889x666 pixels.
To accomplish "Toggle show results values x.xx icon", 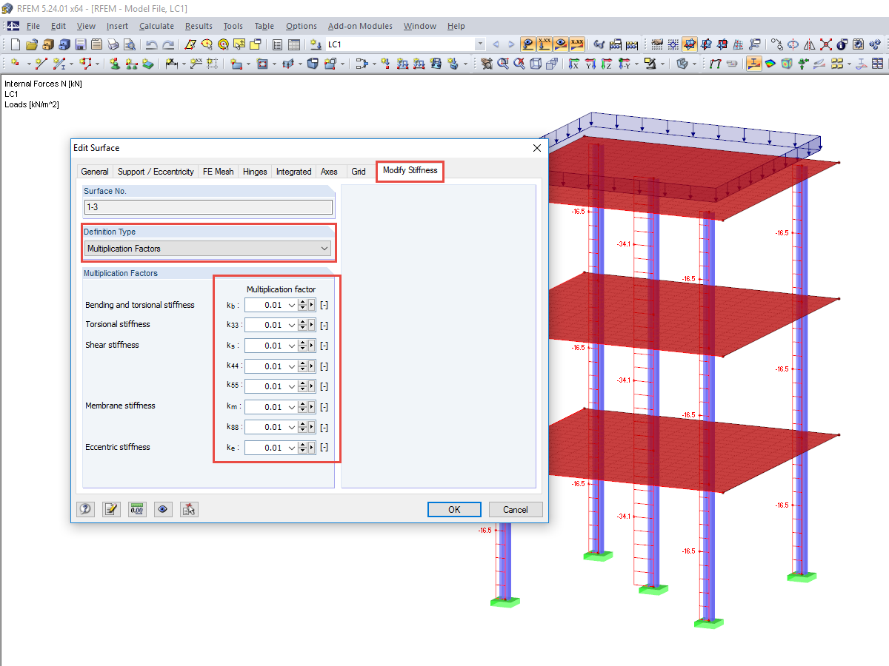I will pyautogui.click(x=577, y=44).
